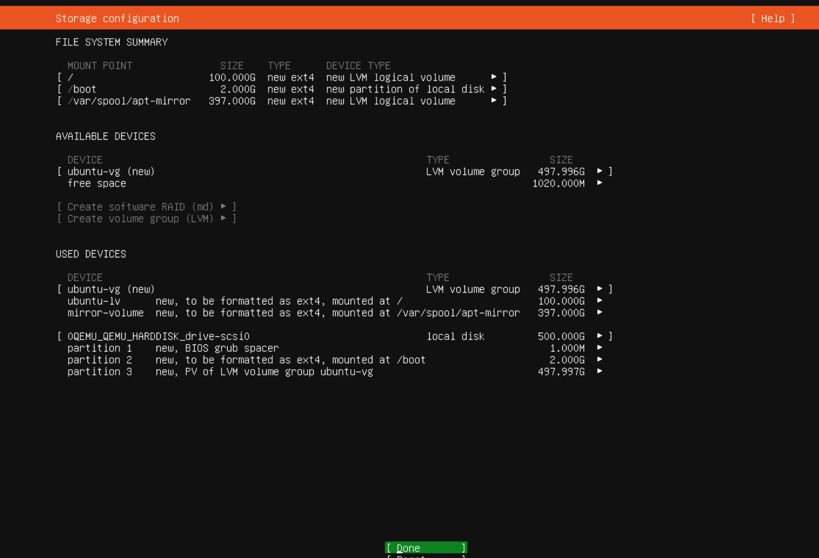The height and width of the screenshot is (558, 819).
Task: Select partition 2 row
Action: tap(335, 359)
